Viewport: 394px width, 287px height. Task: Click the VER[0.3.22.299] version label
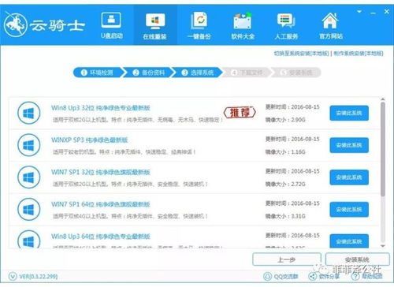pos(38,277)
